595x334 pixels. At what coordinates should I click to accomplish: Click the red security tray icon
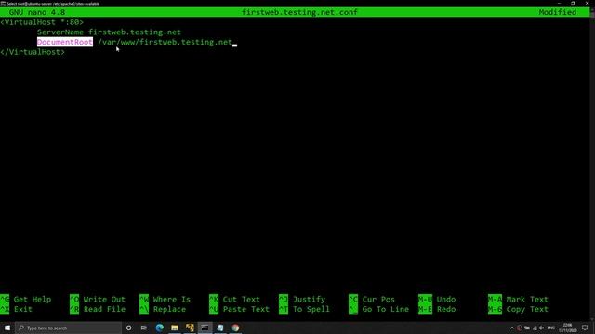[520, 328]
